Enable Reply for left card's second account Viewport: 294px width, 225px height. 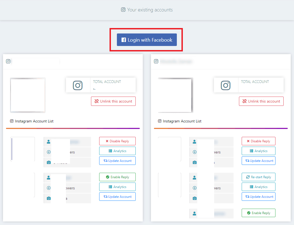click(117, 177)
